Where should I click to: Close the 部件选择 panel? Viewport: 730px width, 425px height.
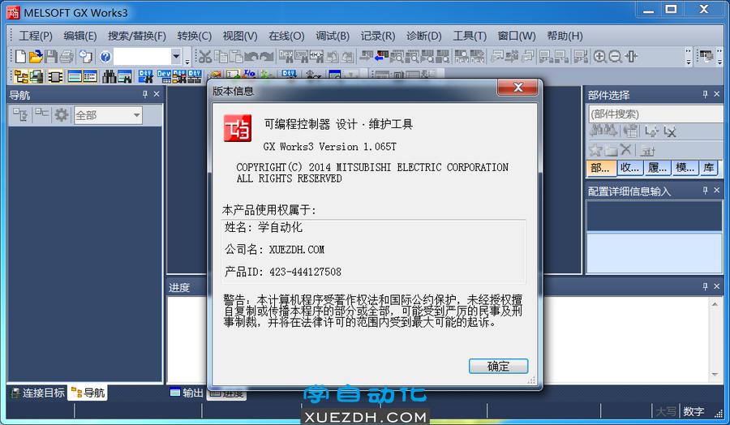point(716,95)
